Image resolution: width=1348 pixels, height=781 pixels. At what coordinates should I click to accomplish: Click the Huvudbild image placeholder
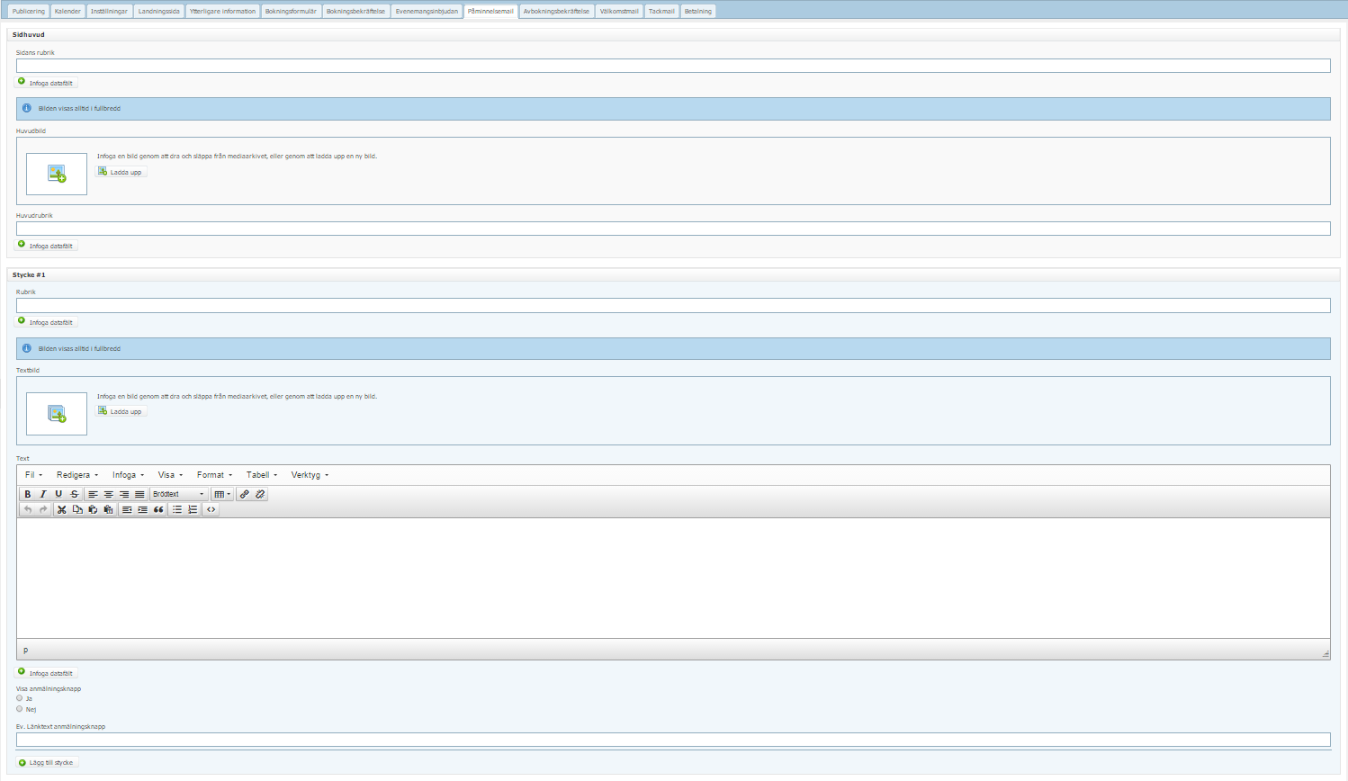click(x=57, y=174)
